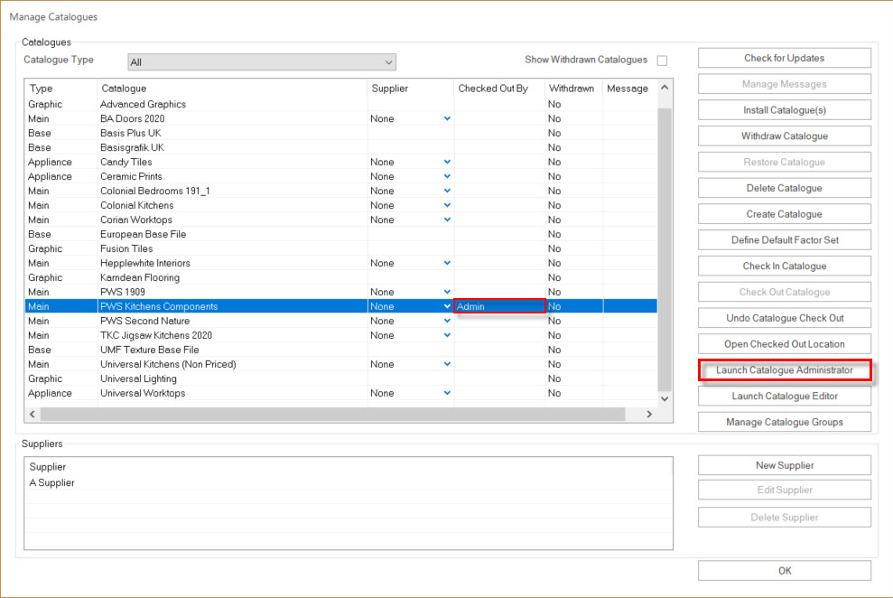This screenshot has height=598, width=893.
Task: Select the Basis Plus UK catalogue
Action: coord(341,134)
